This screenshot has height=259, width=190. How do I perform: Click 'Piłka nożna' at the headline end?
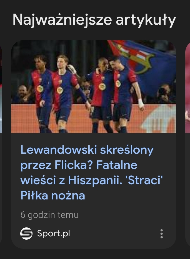pyautogui.click(x=53, y=195)
